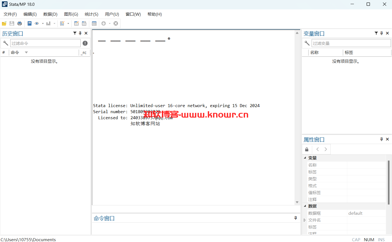Screen dimensions: 392x242
Task: Click the working directory path in status bar
Action: [x=28, y=240]
